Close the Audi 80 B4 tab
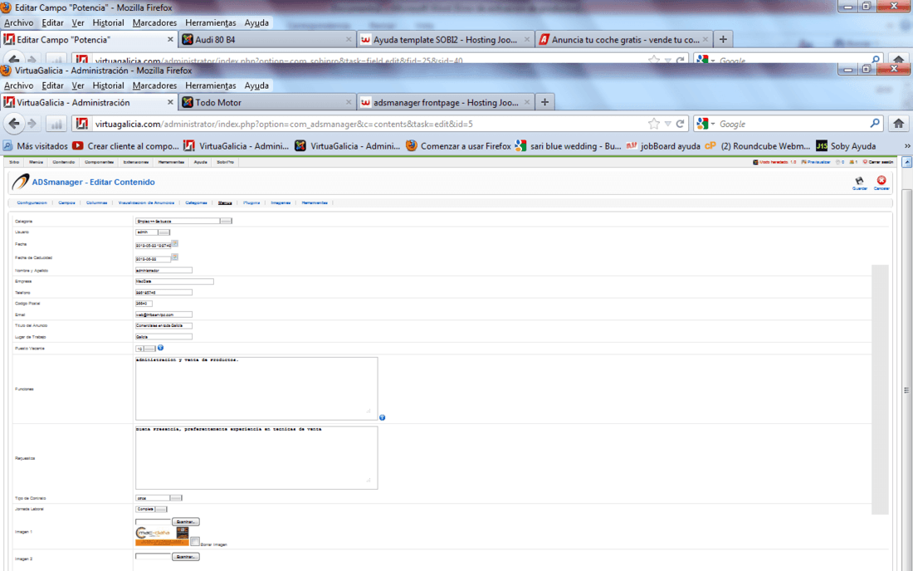 (x=349, y=40)
